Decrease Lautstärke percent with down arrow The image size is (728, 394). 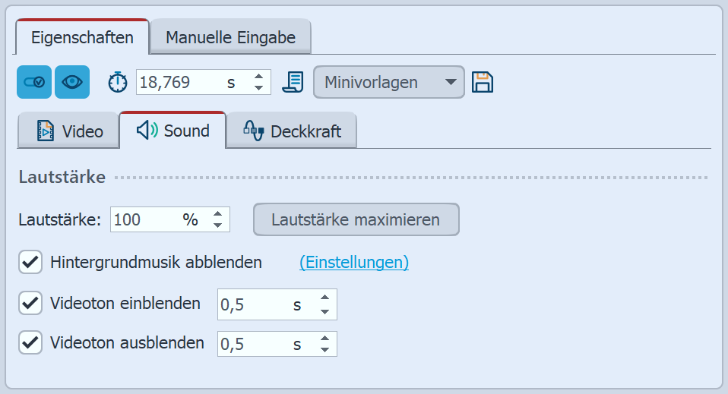[218, 225]
